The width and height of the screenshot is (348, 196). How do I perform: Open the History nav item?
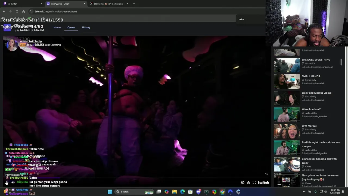86,27
